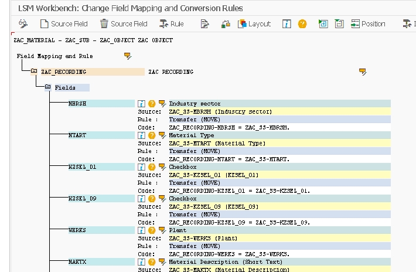Click rule icon in the MAKTX row
416x272 pixels.
pyautogui.click(x=162, y=262)
